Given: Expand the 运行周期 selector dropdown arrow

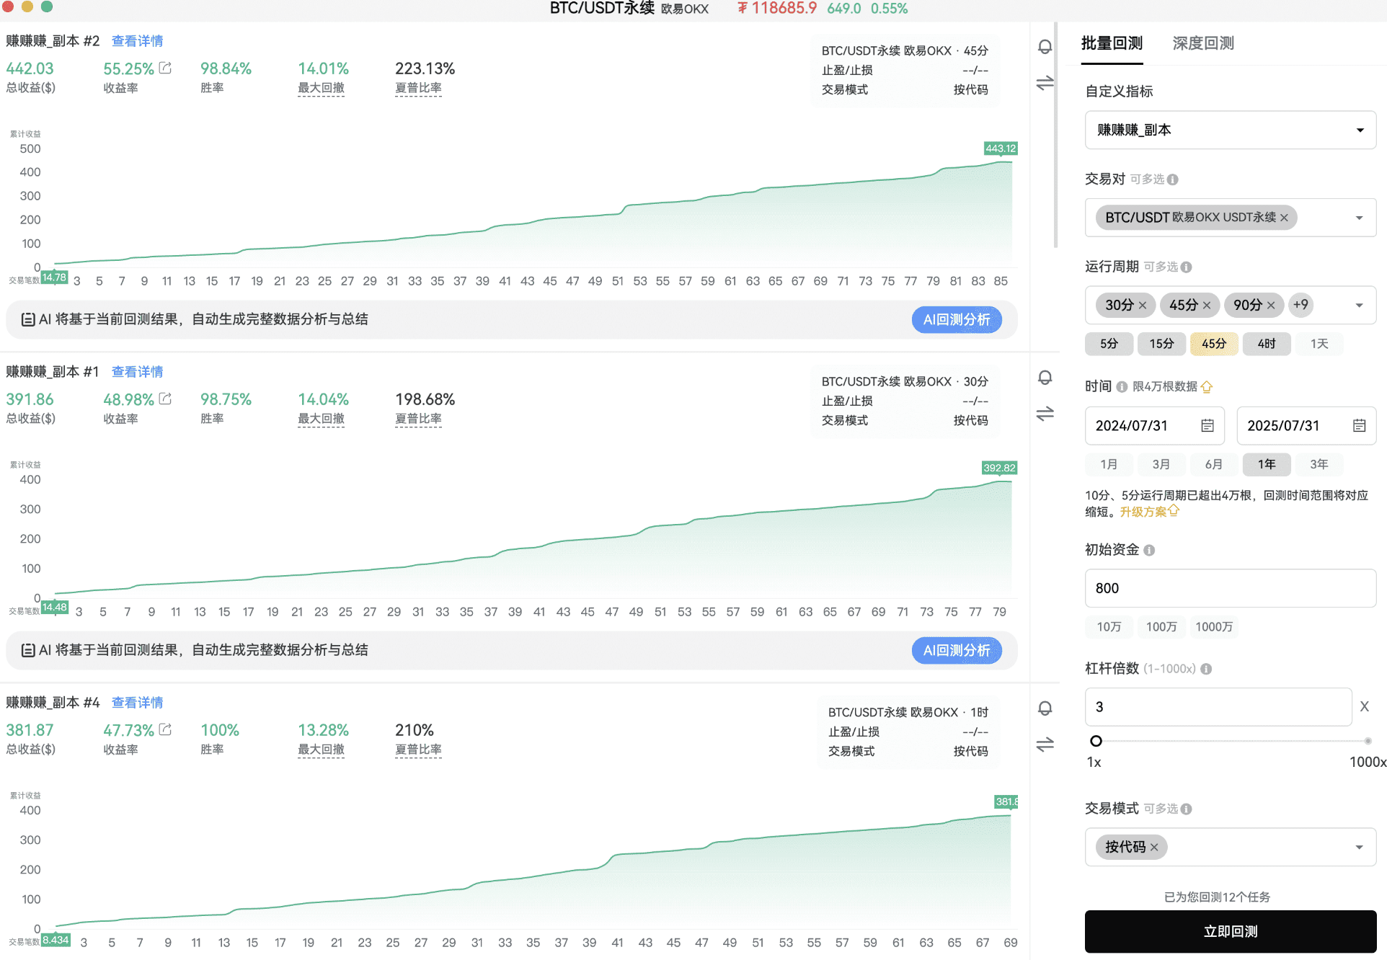Looking at the screenshot, I should click(1359, 306).
